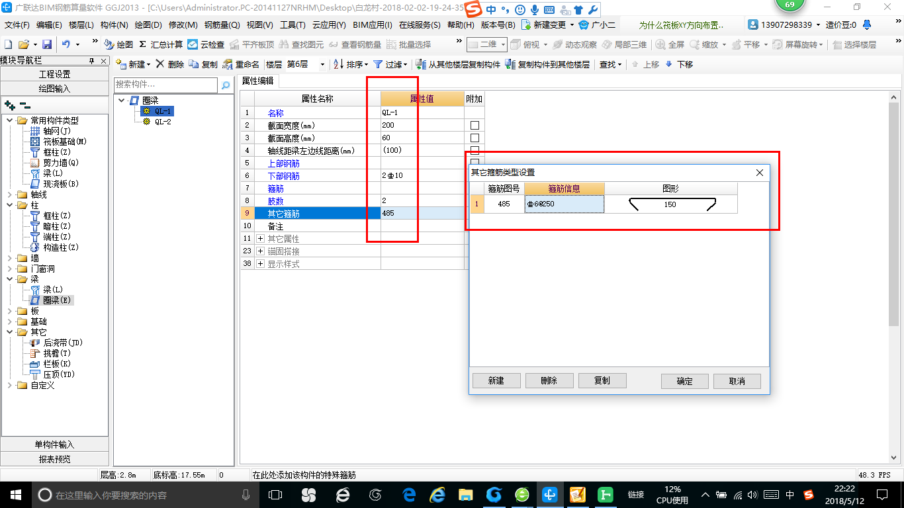The width and height of the screenshot is (904, 508).
Task: Start 云检查 cloud check
Action: point(206,44)
